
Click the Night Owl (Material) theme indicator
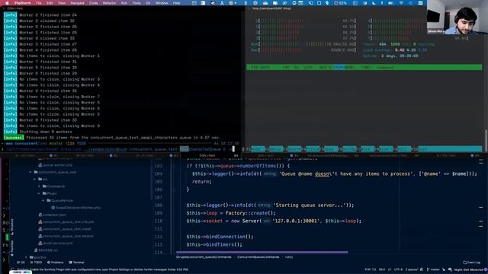468,269
